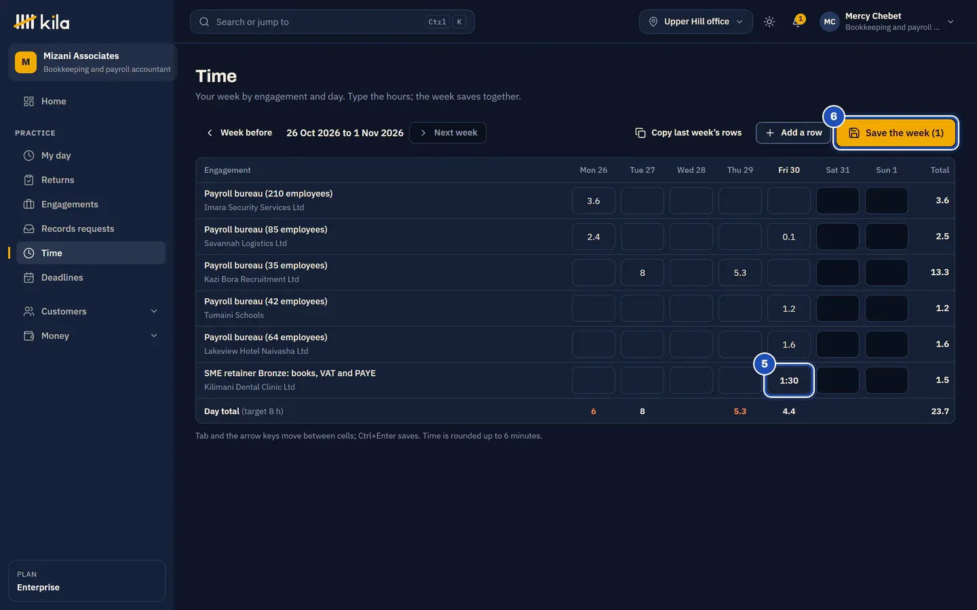
Task: Open Records requests in sidebar
Action: click(x=91, y=228)
